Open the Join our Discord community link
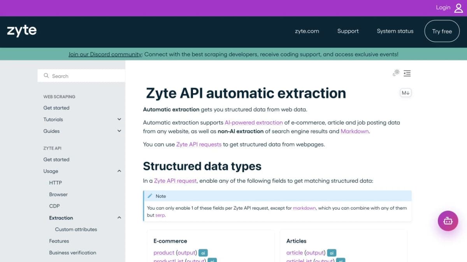This screenshot has width=467, height=262. point(105,54)
